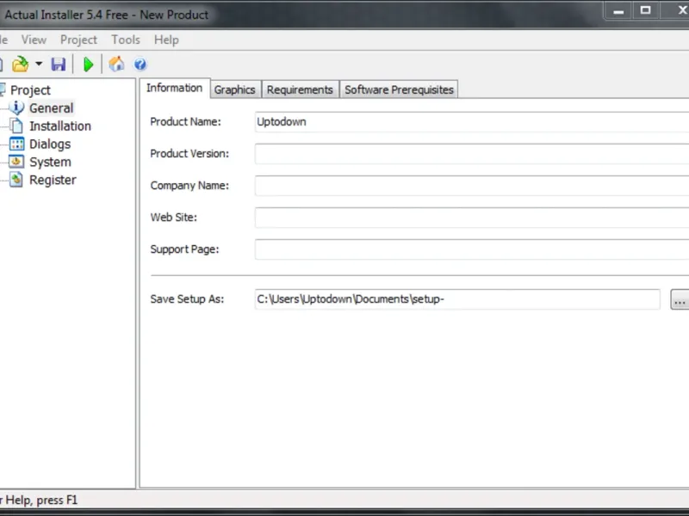689x516 pixels.
Task: Open the Tools menu
Action: tap(126, 40)
